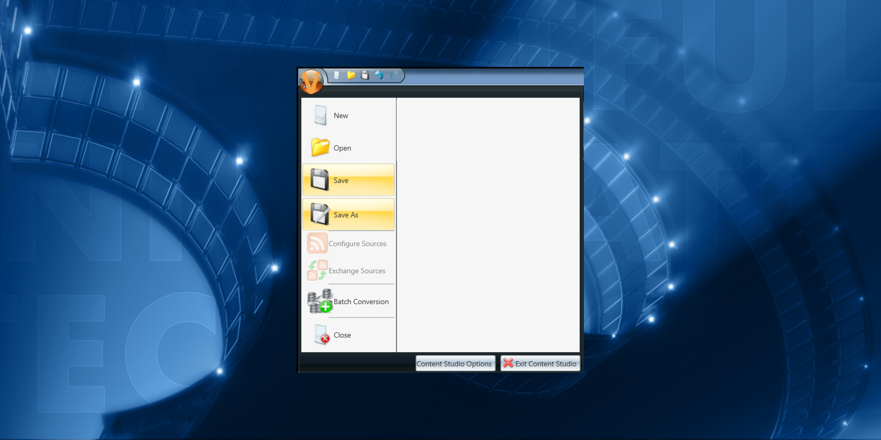Click the Exit Content Studio button
This screenshot has width=881, height=440.
coord(540,363)
